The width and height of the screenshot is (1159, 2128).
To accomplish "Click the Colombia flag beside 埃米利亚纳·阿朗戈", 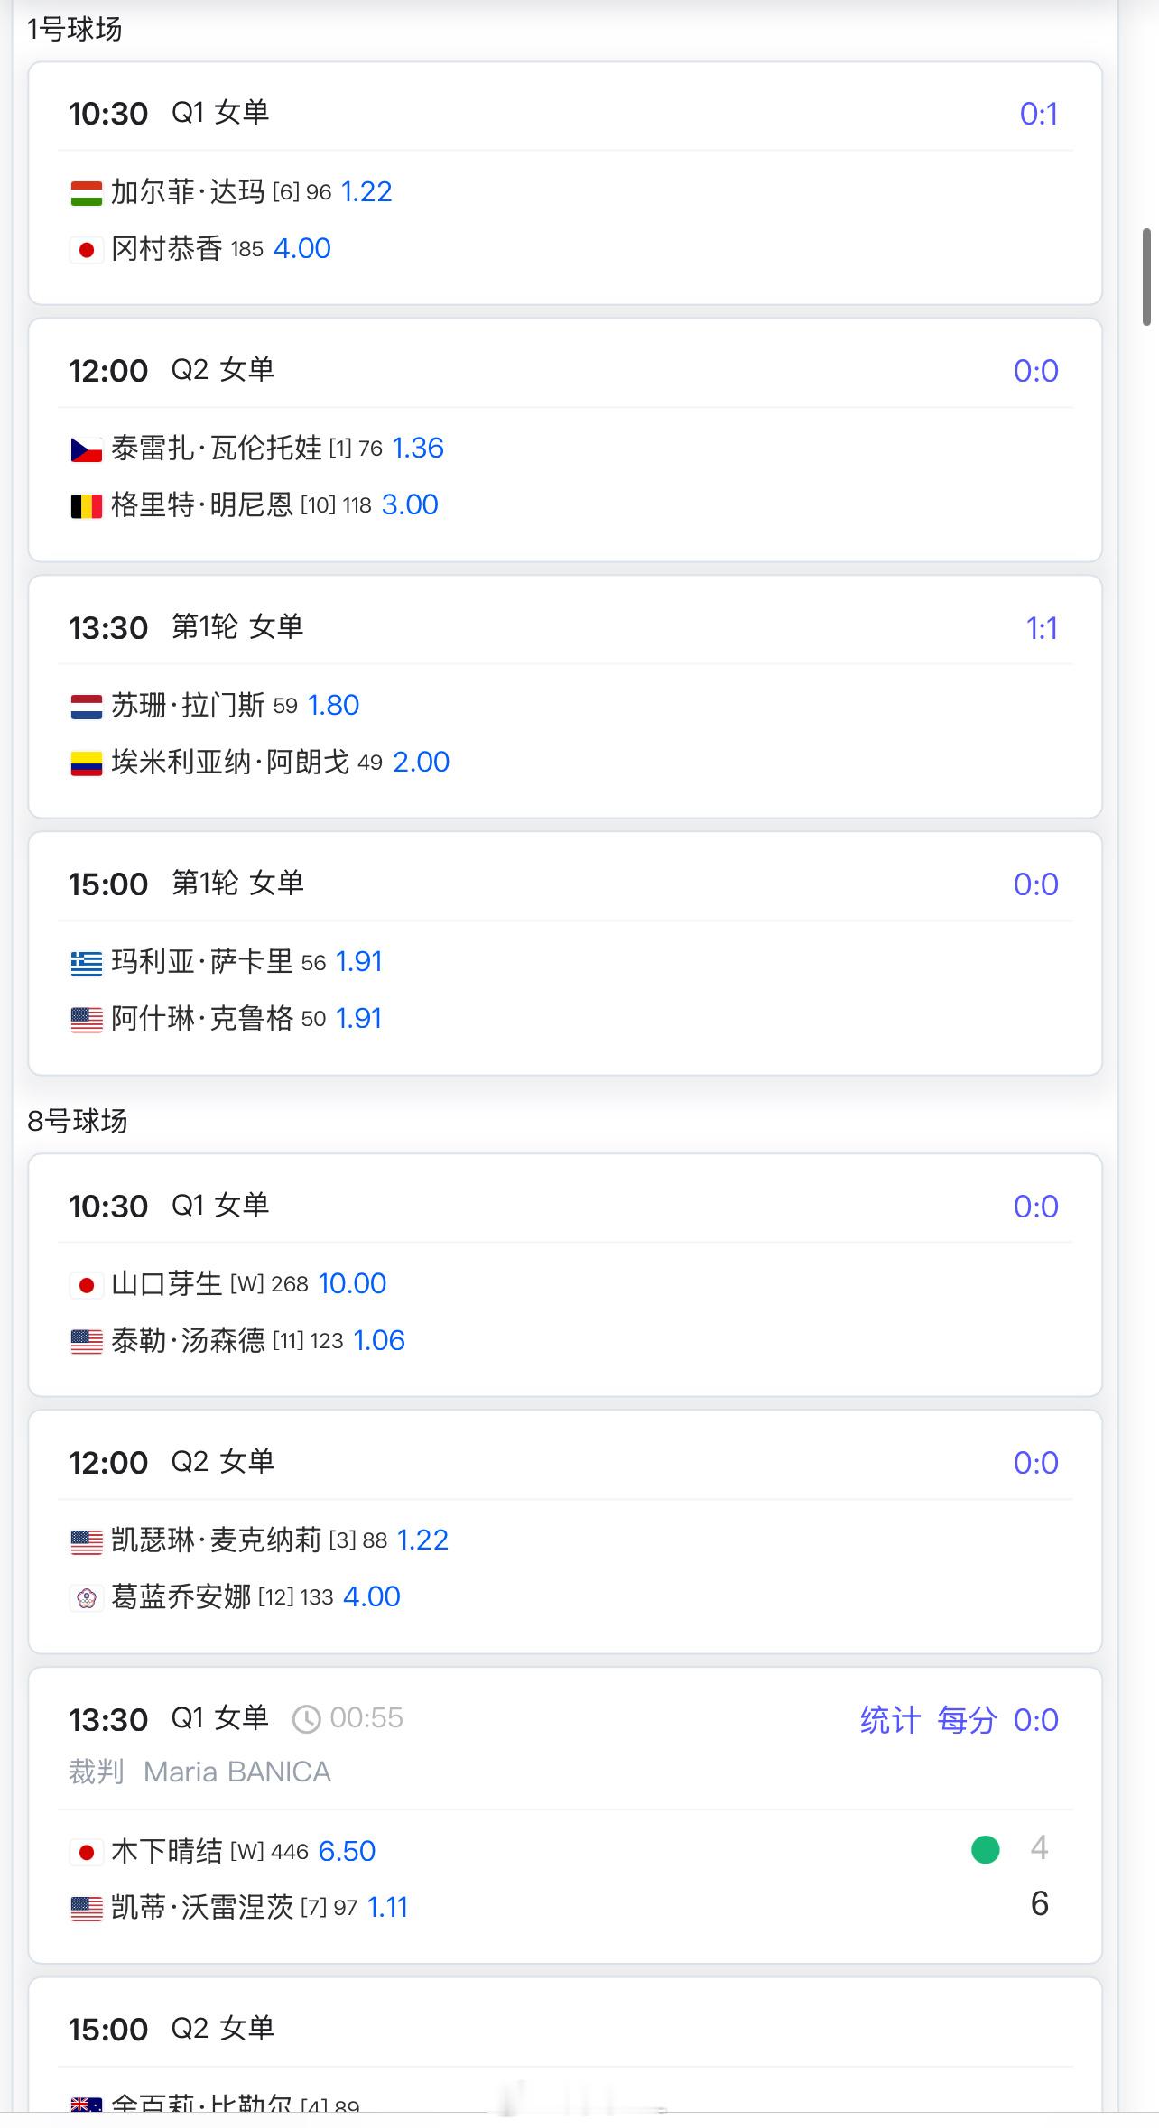I will (x=86, y=763).
